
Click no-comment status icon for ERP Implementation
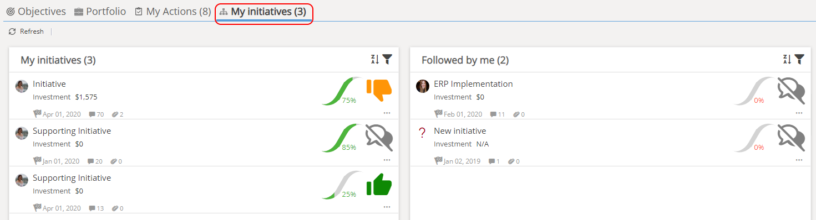(x=791, y=91)
